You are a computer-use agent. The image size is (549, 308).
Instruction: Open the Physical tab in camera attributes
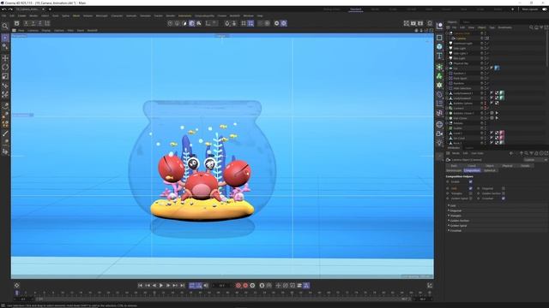[x=507, y=165]
